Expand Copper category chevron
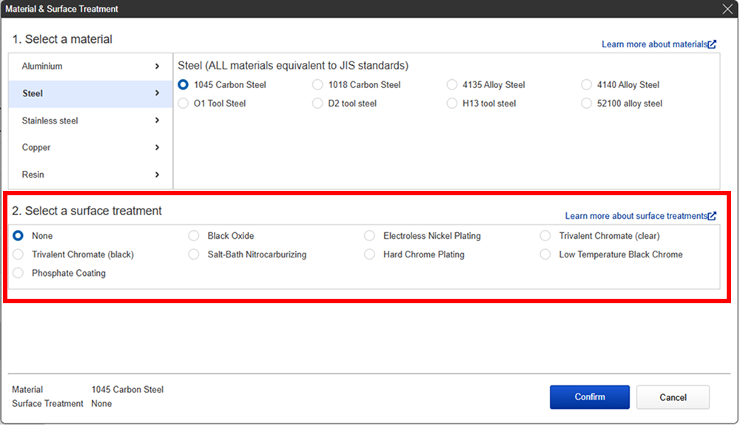 tap(157, 148)
